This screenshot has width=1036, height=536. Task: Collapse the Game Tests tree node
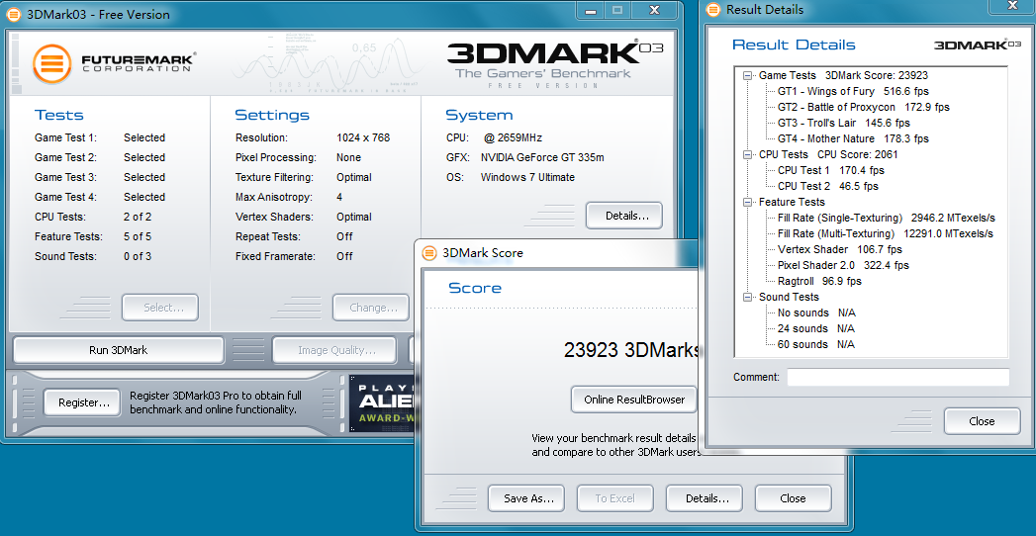748,76
